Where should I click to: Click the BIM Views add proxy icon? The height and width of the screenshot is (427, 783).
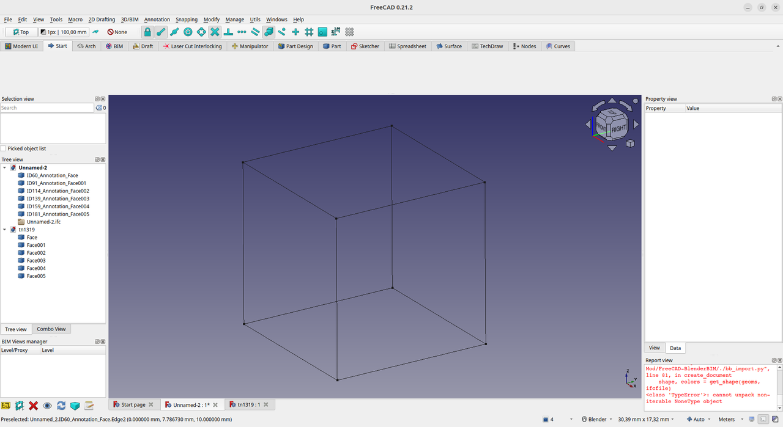pyautogui.click(x=20, y=406)
